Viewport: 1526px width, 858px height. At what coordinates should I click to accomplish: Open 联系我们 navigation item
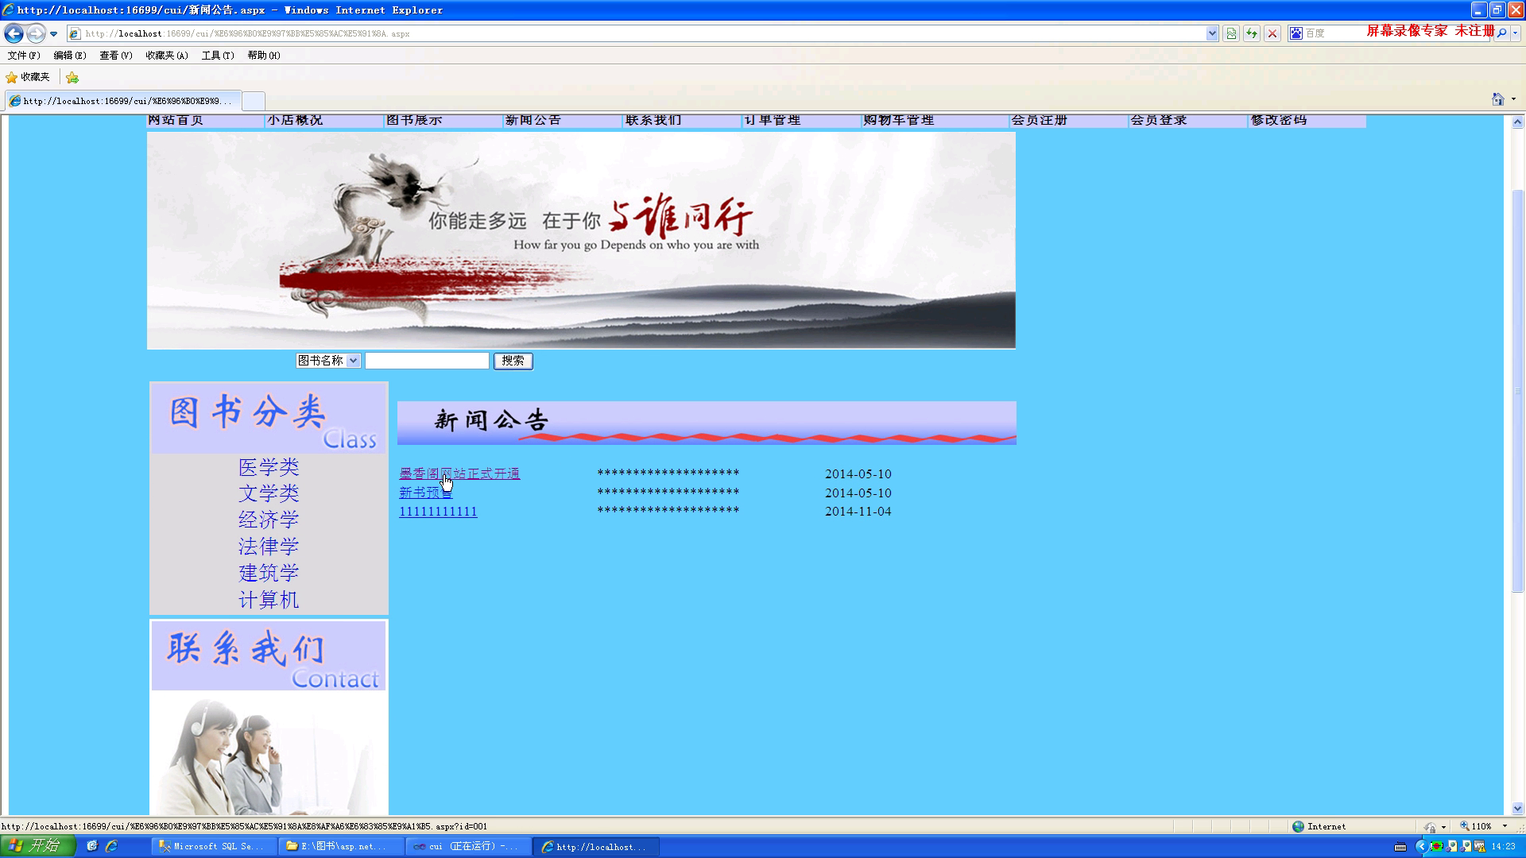point(653,121)
